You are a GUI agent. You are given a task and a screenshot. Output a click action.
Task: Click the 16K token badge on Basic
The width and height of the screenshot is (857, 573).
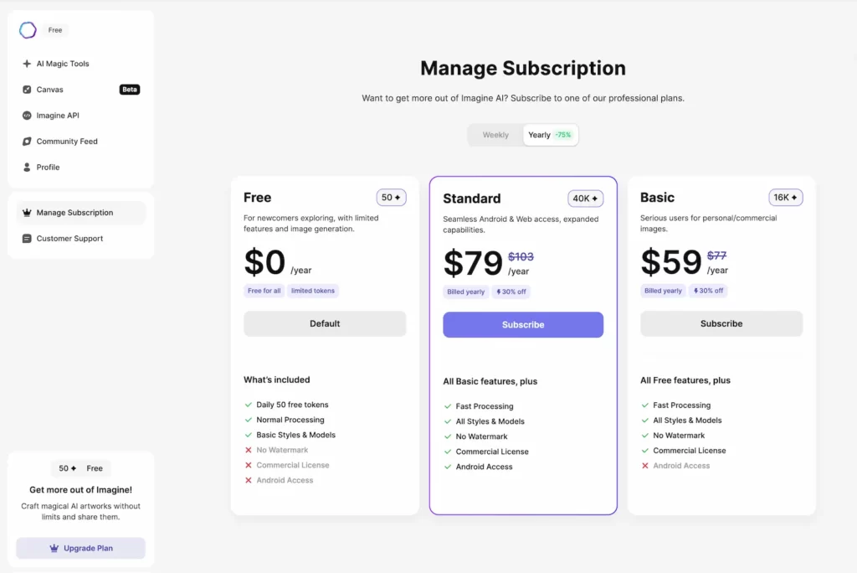point(786,198)
